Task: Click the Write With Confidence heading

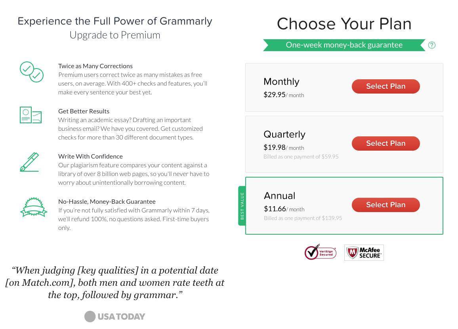Action: pos(90,156)
